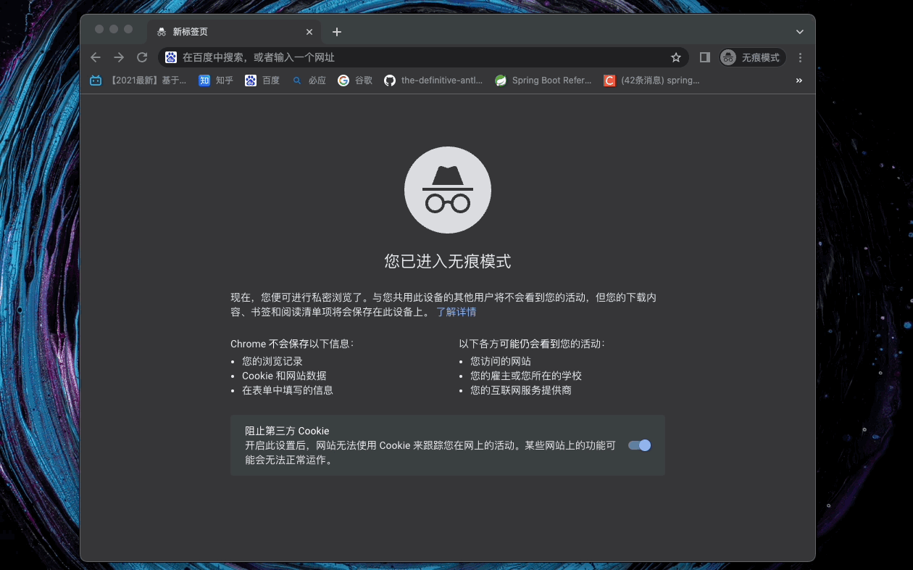Open the 谷歌 bookmark
913x570 pixels.
click(x=355, y=80)
